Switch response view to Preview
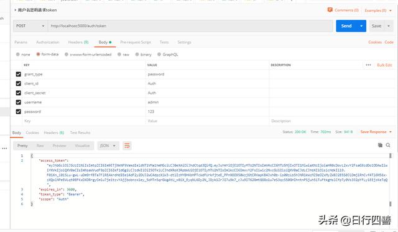This screenshot has height=232, width=398. click(60, 146)
